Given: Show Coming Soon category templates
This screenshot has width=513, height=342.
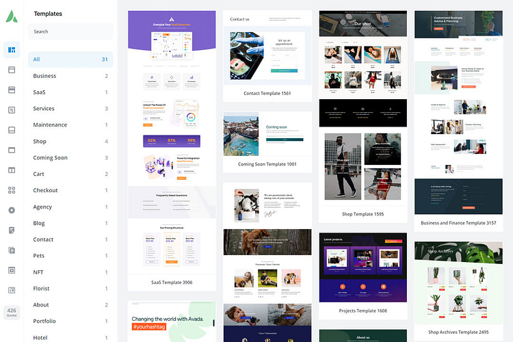Looking at the screenshot, I should (70, 157).
